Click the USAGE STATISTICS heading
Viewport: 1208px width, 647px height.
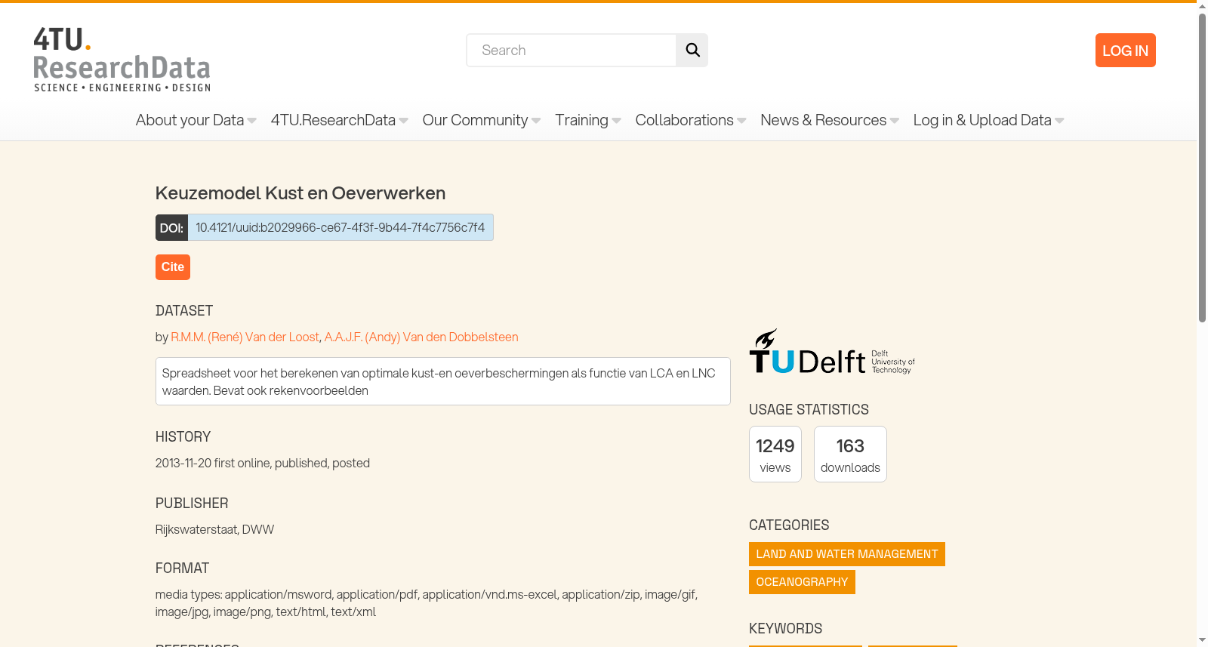[809, 409]
